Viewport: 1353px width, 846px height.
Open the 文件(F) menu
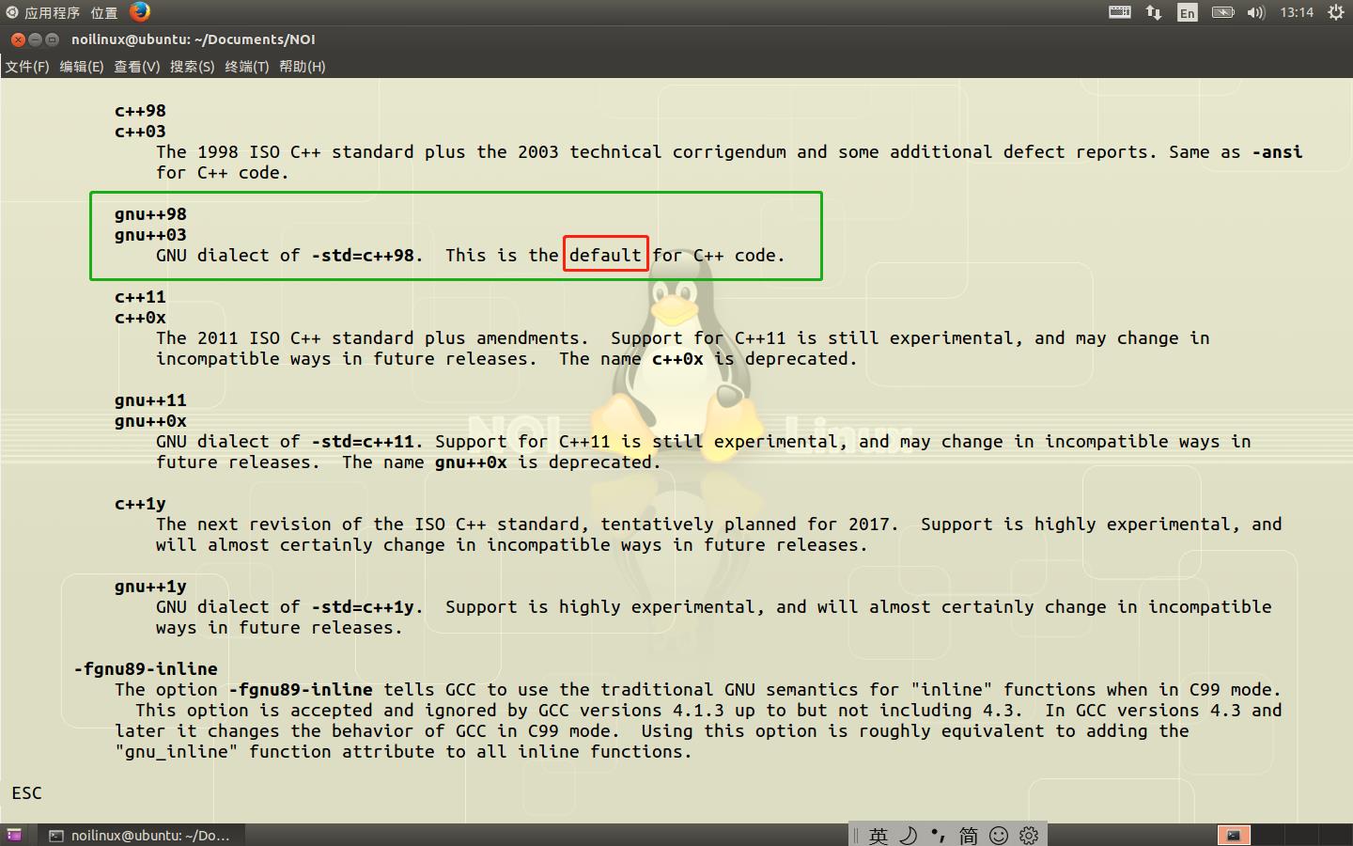coord(27,66)
